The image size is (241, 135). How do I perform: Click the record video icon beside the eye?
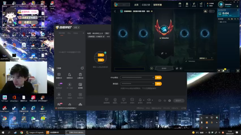pyautogui.click(x=160, y=100)
